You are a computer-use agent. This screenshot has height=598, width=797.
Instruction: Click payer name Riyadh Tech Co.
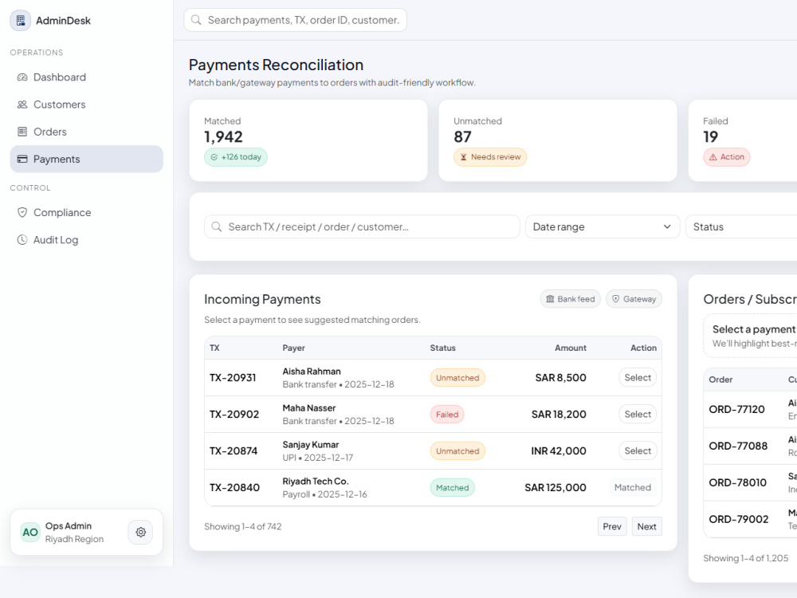pos(316,481)
